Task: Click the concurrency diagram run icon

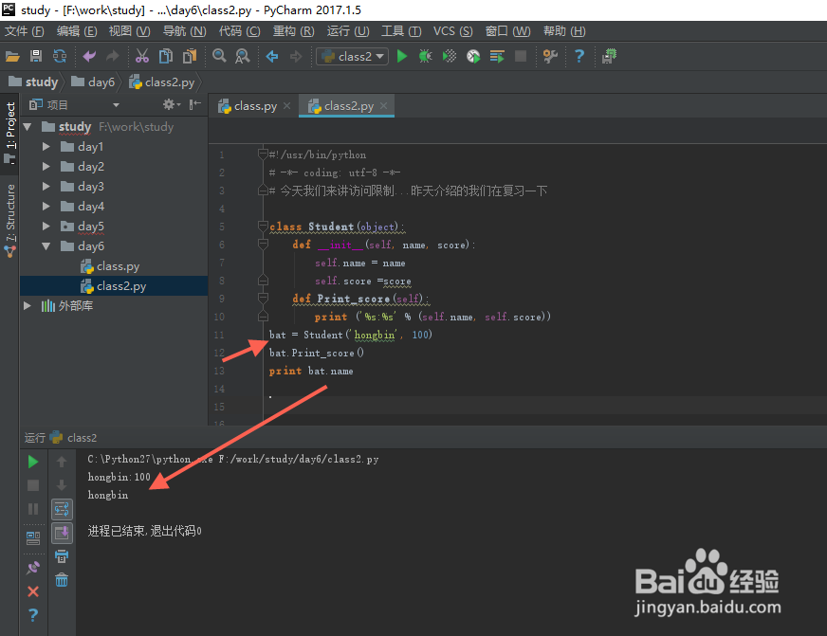Action: click(497, 56)
